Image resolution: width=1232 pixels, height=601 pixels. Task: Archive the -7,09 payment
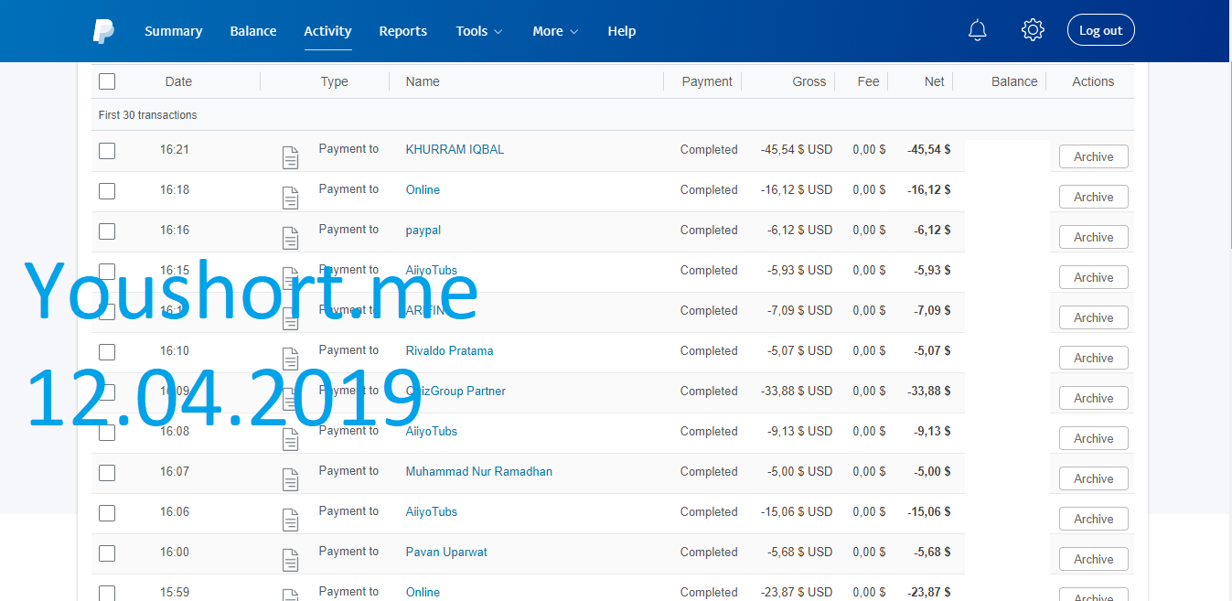point(1093,317)
